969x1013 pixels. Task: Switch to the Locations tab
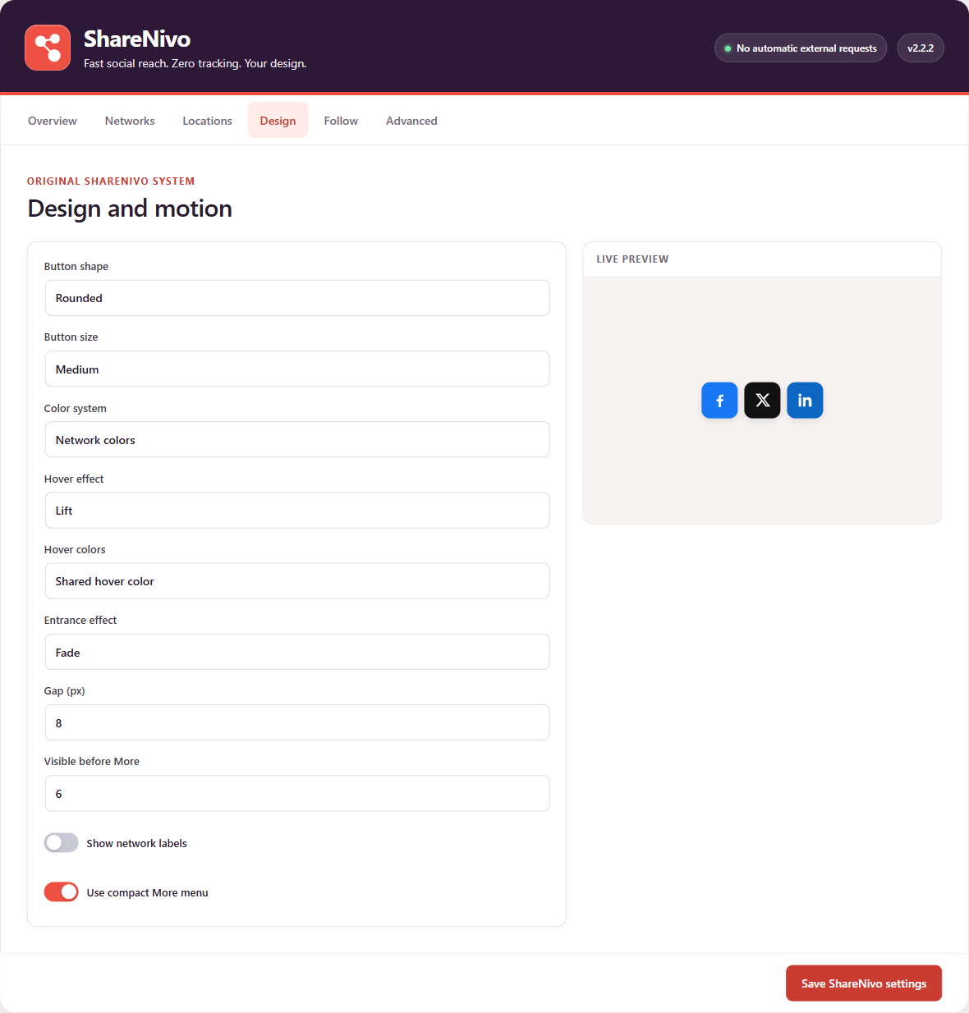[x=207, y=121]
